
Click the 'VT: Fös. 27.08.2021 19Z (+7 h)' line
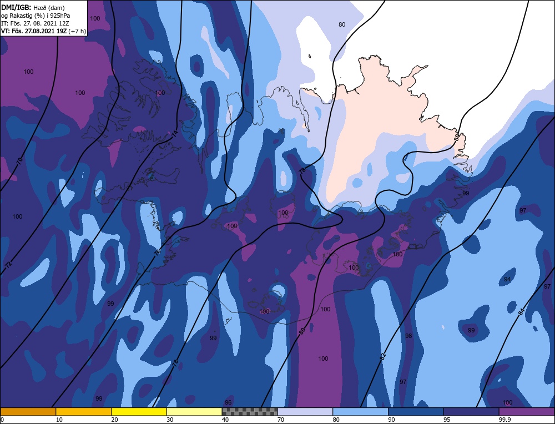click(x=43, y=31)
